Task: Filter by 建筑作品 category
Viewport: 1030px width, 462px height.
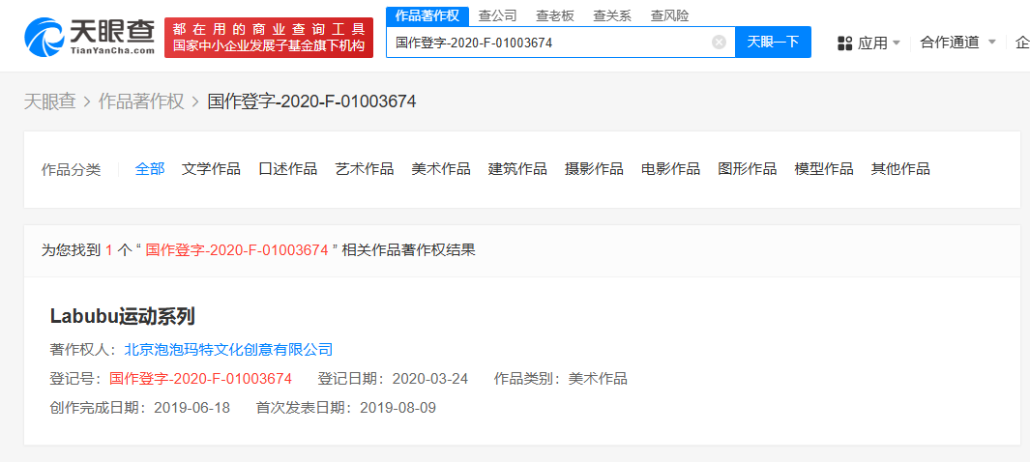Action: coord(517,168)
